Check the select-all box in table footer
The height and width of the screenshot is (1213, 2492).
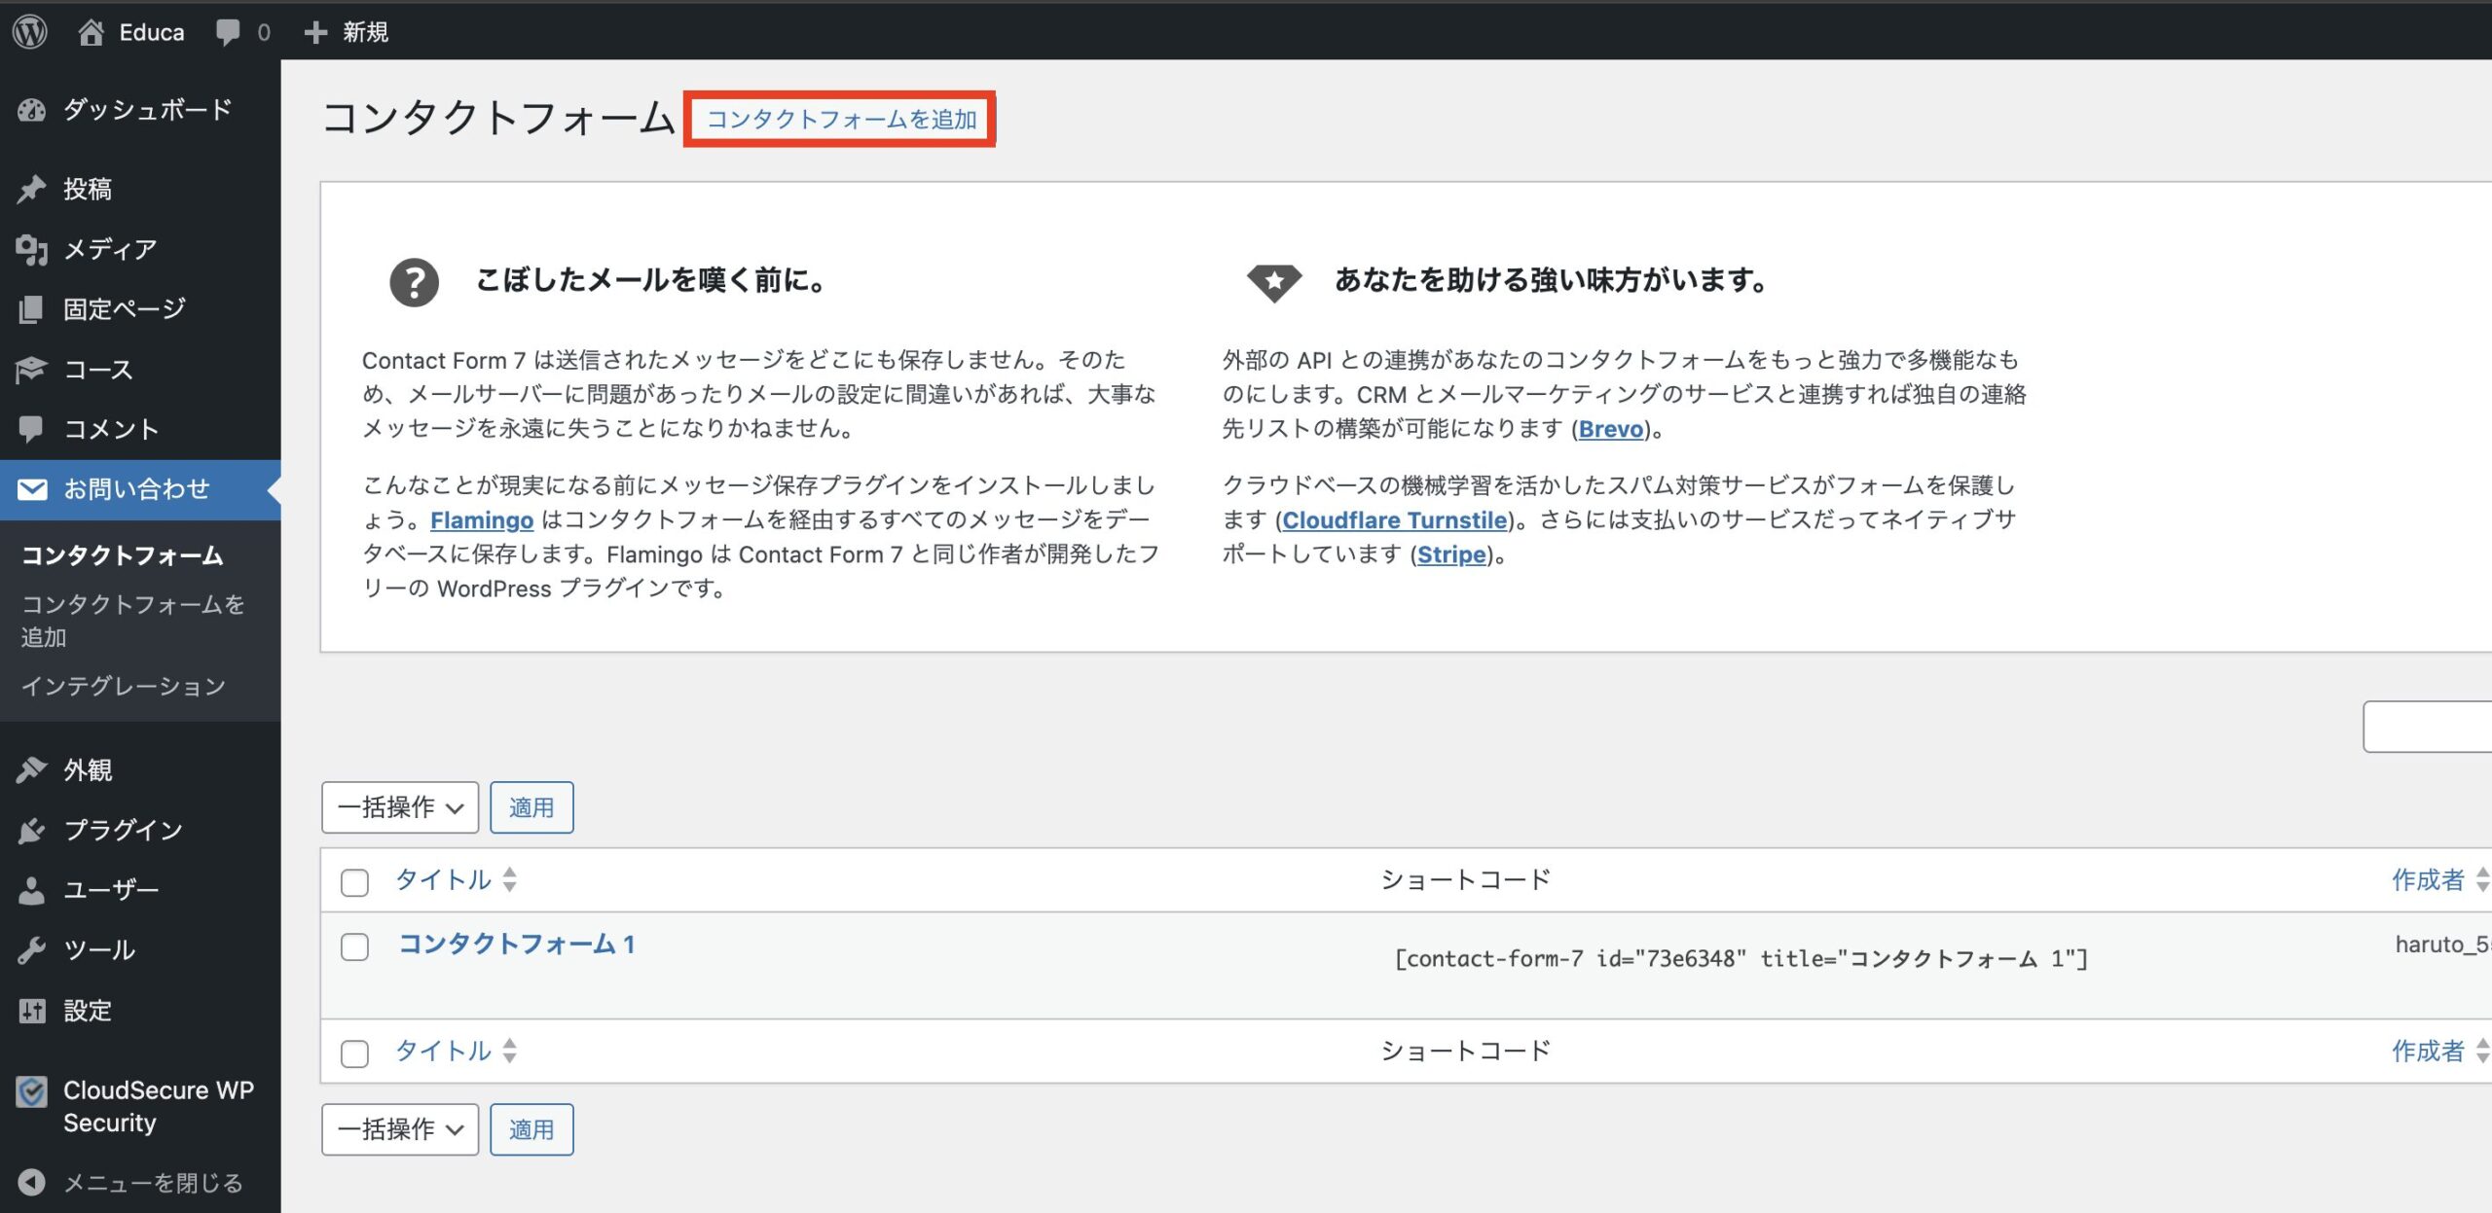coord(354,1052)
